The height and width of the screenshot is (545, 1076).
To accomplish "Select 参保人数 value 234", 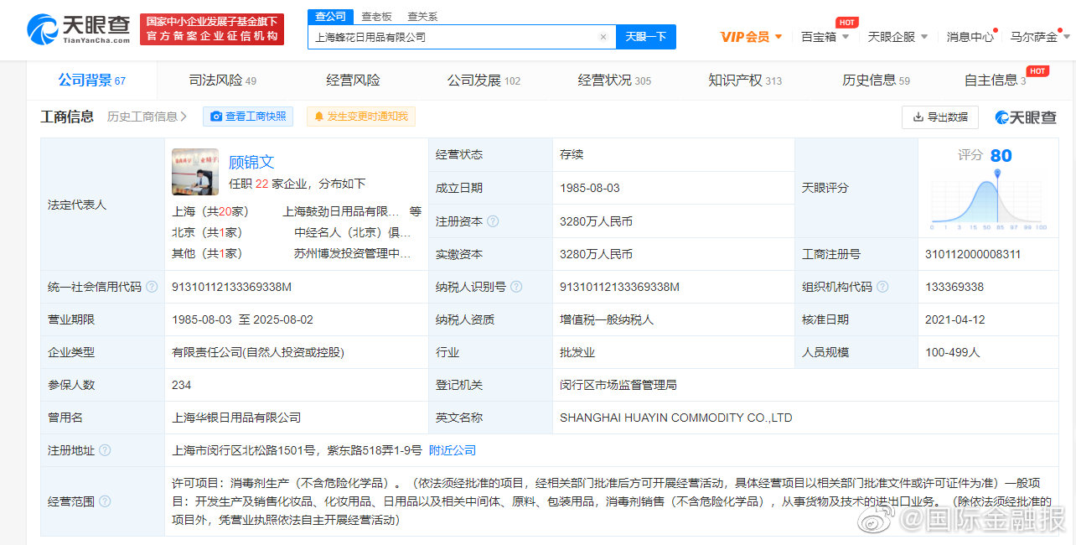I will click(182, 385).
